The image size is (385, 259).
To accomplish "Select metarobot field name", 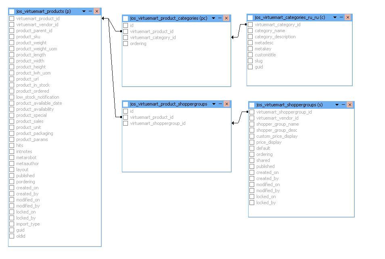I will click(x=26, y=157).
